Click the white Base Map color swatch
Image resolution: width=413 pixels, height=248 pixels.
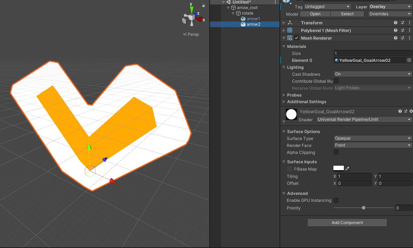[x=339, y=168]
